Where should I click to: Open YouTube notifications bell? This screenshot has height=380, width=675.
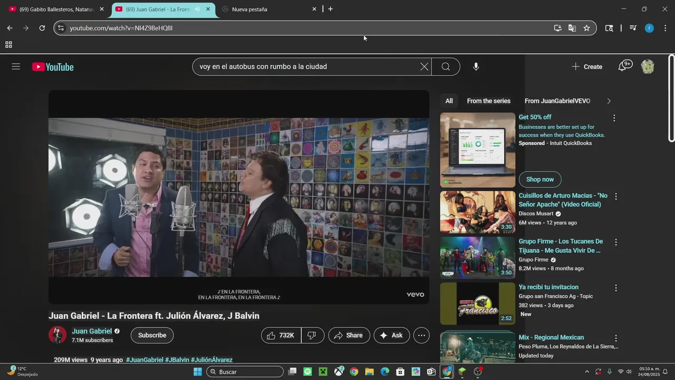[x=624, y=66]
